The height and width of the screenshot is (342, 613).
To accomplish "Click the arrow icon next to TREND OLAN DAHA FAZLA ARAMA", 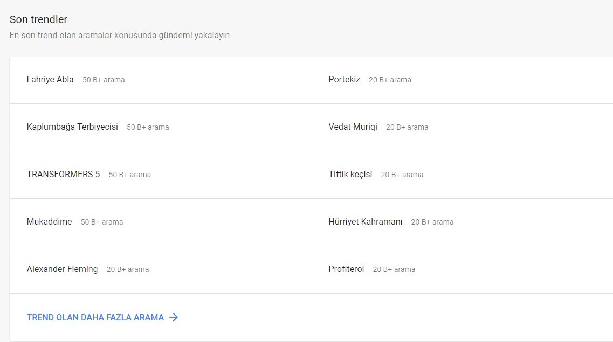I will [174, 317].
